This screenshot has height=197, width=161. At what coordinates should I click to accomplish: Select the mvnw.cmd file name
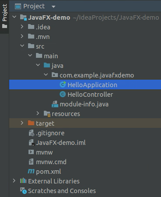[x=51, y=162]
